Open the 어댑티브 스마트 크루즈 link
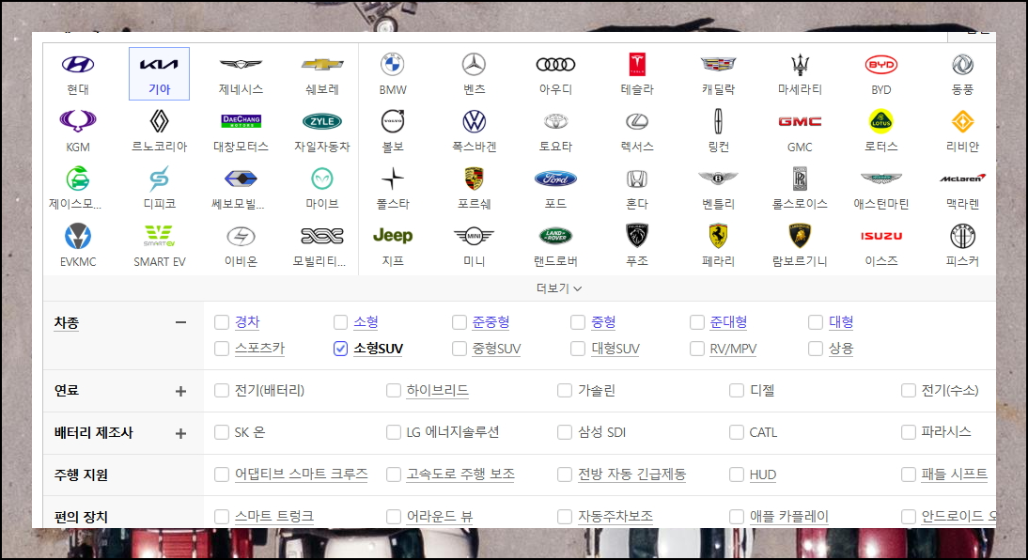Image resolution: width=1028 pixels, height=560 pixels. pyautogui.click(x=301, y=474)
